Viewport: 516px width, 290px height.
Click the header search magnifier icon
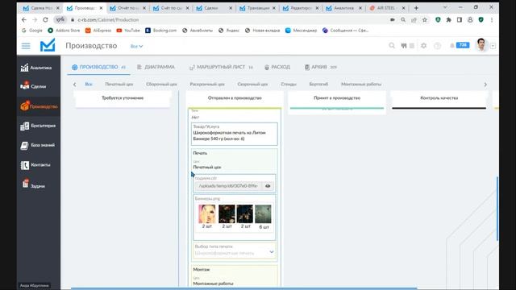392,46
